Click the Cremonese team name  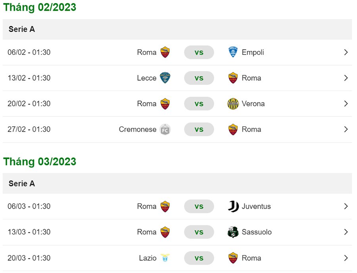(137, 129)
